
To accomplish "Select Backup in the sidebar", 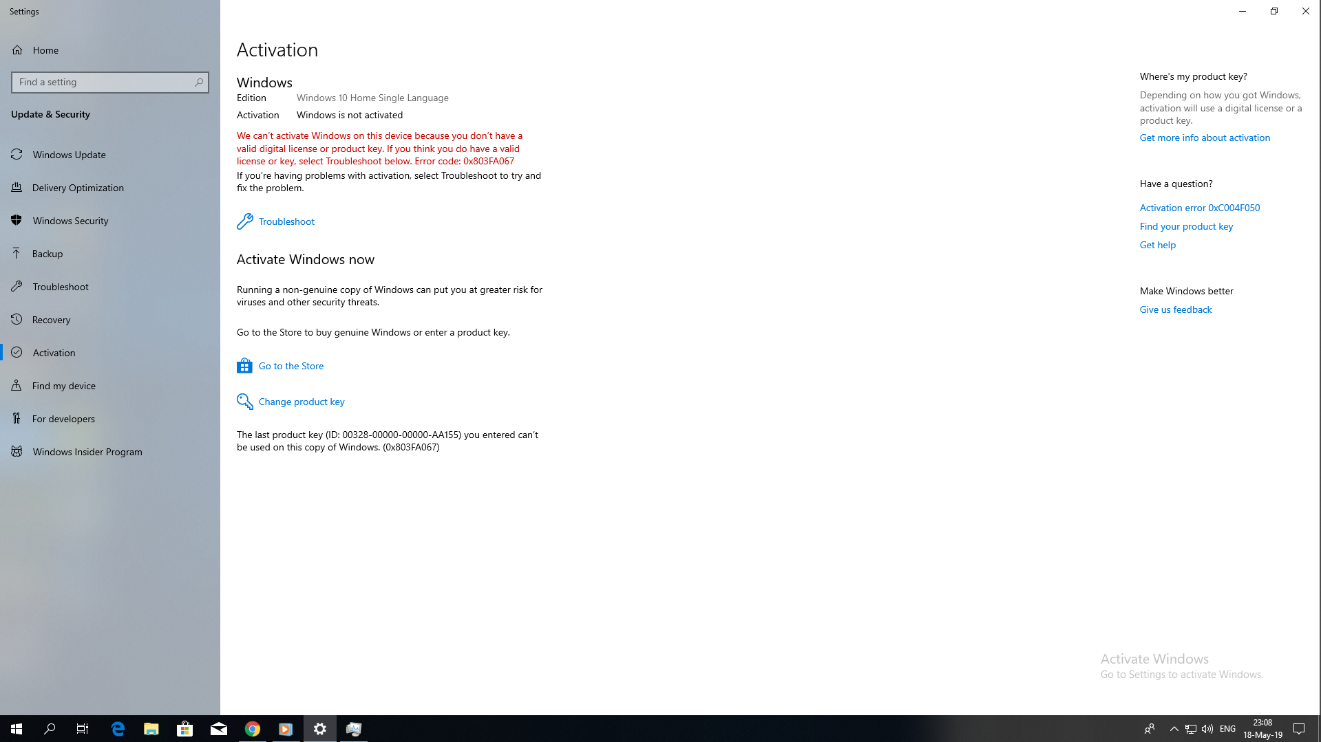I will point(110,254).
